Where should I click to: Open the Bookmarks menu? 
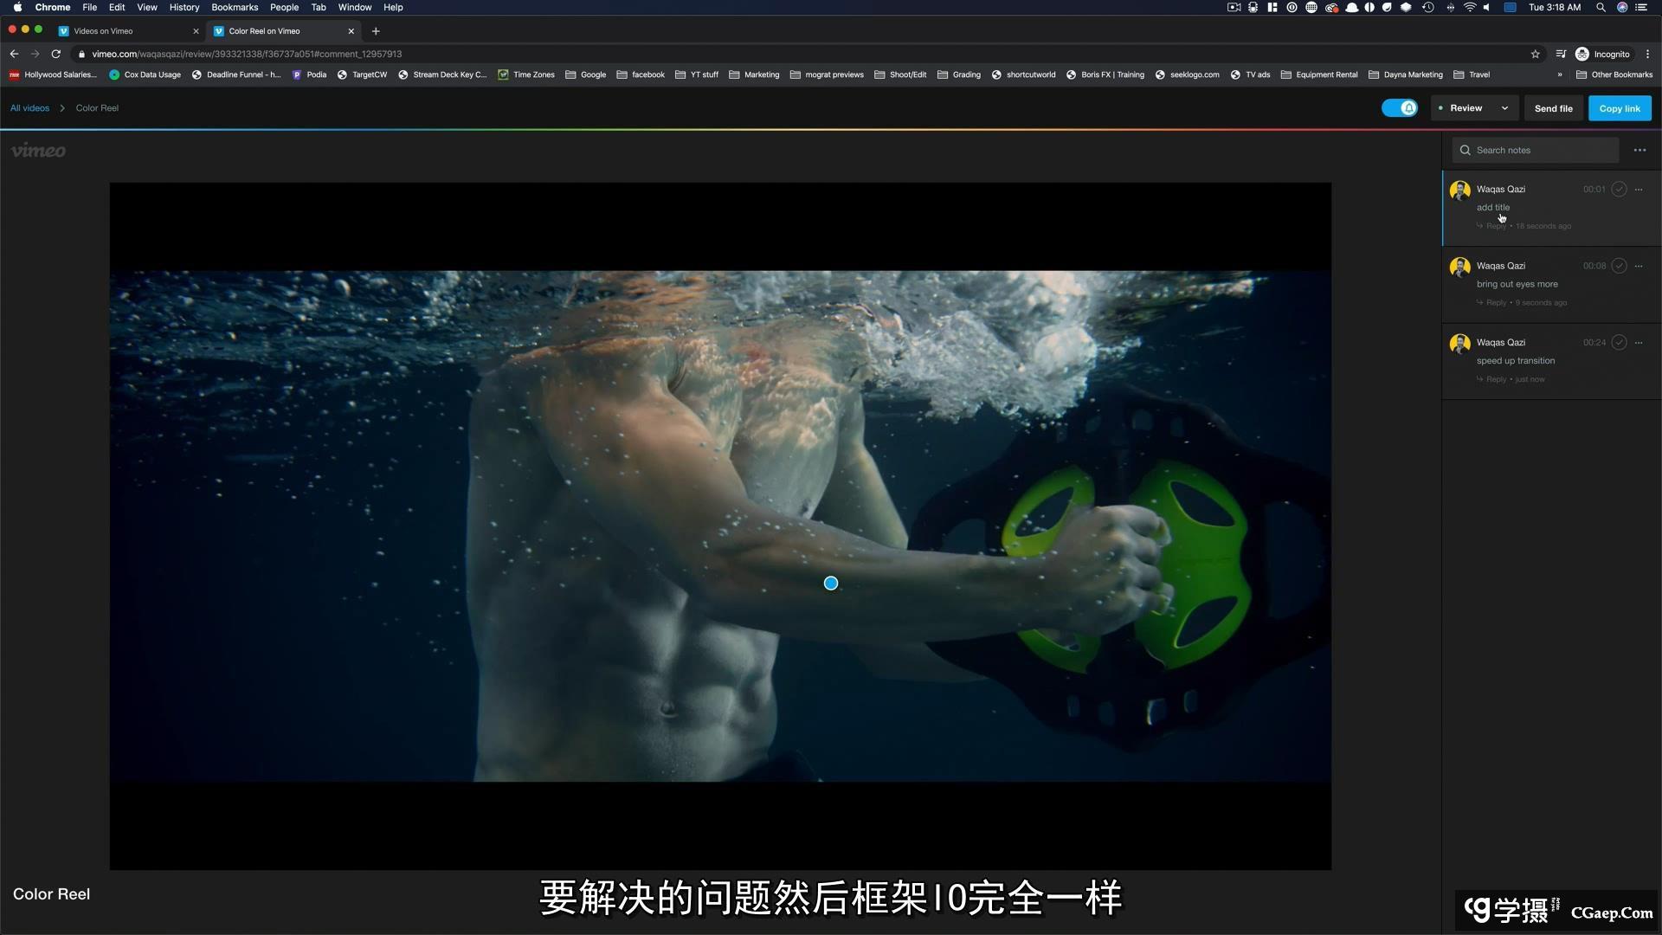coord(235,7)
